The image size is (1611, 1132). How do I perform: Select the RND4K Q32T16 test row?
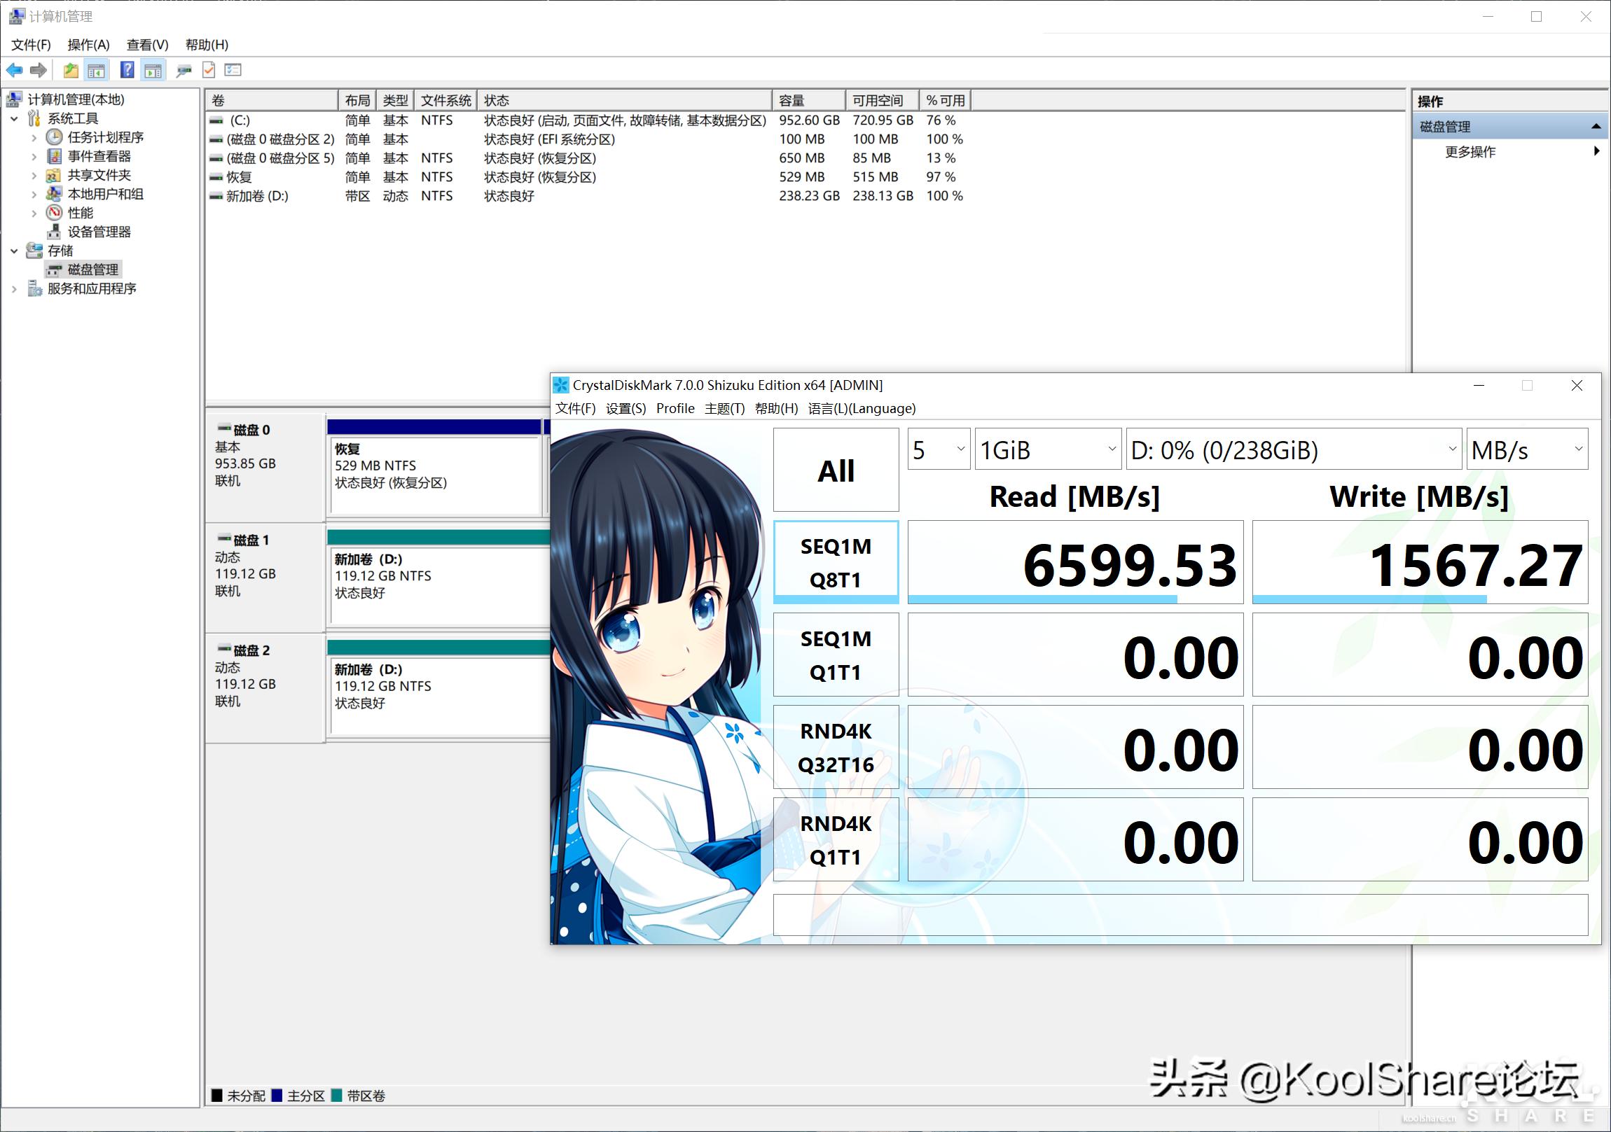pyautogui.click(x=835, y=747)
